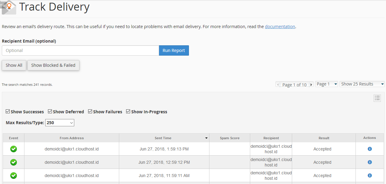This screenshot has height=184, width=386.
Task: Click info icon for 1:59:13 PM email
Action: [369, 149]
